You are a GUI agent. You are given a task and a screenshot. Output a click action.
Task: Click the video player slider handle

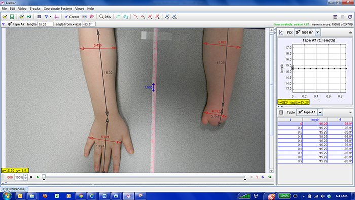pos(44,177)
